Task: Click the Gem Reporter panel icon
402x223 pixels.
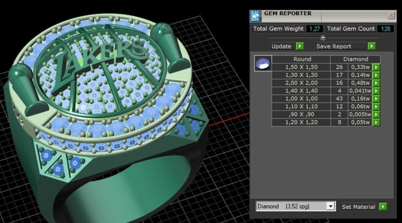Action: point(256,16)
